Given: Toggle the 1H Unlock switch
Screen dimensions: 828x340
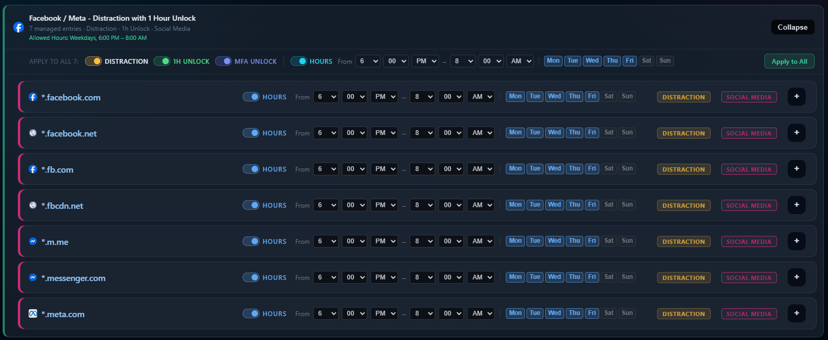Looking at the screenshot, I should (x=162, y=61).
